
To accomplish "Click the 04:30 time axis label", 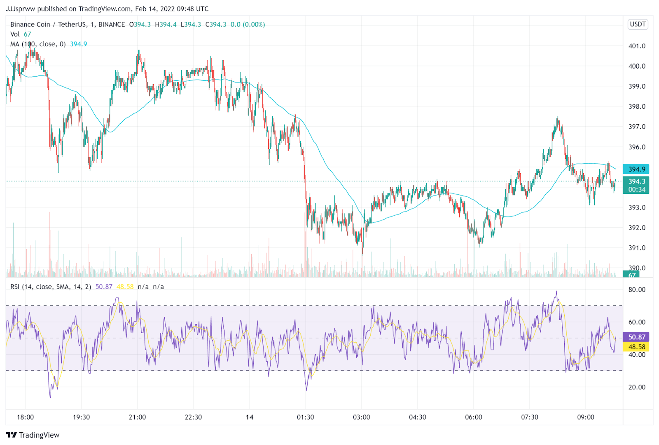I will coord(417,417).
